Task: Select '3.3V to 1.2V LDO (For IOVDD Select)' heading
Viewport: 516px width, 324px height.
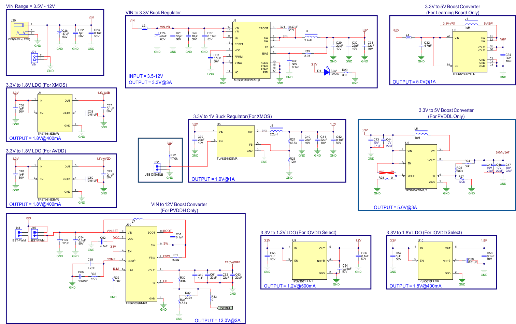Action: (x=298, y=233)
